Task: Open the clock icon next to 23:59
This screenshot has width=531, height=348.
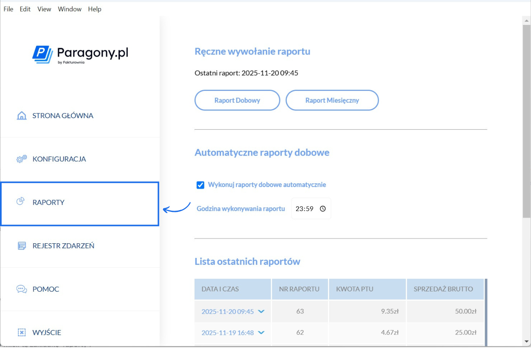Action: (x=322, y=208)
